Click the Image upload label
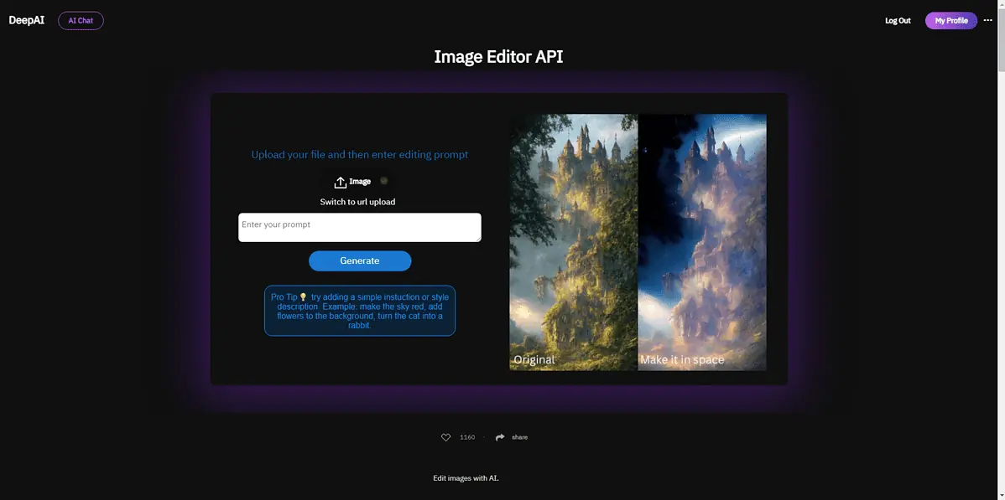Viewport: 1005px width, 500px height. coord(360,182)
